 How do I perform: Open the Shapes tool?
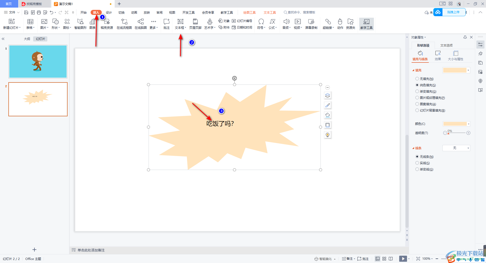55,24
